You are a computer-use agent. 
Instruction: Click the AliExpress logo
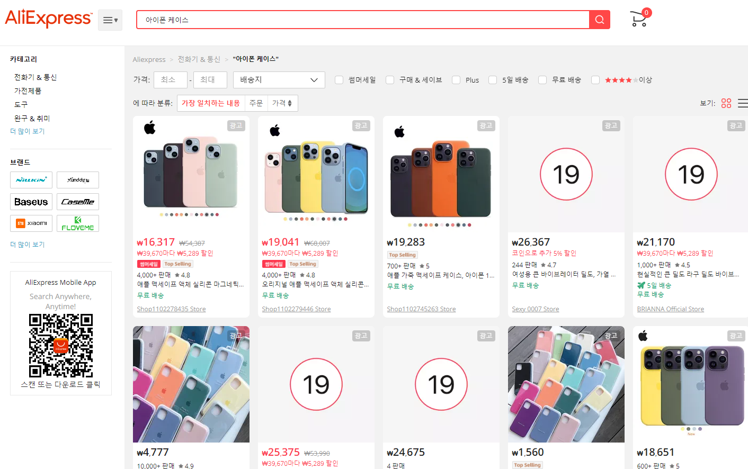click(x=48, y=19)
